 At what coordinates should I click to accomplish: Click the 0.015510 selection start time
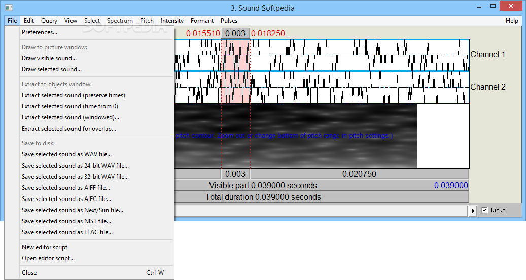[x=203, y=33]
